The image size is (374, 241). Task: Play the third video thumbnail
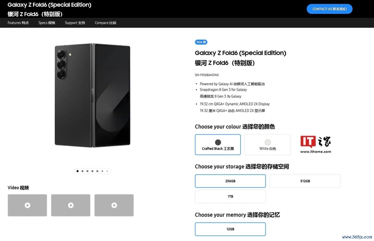(x=114, y=205)
